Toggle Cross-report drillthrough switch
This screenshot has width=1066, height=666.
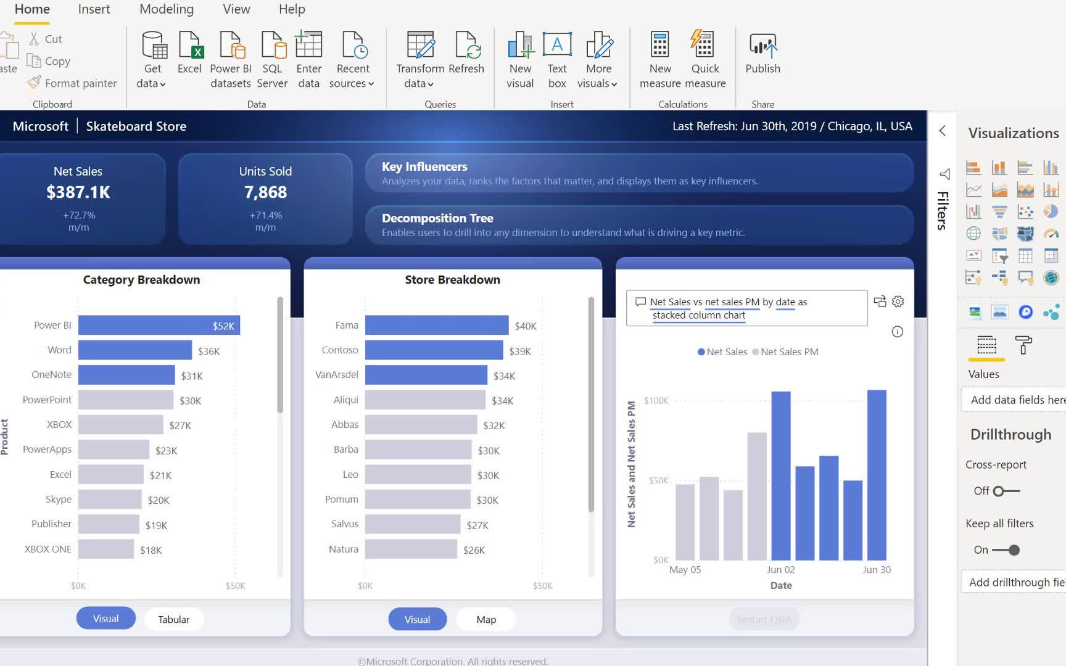coord(1006,491)
